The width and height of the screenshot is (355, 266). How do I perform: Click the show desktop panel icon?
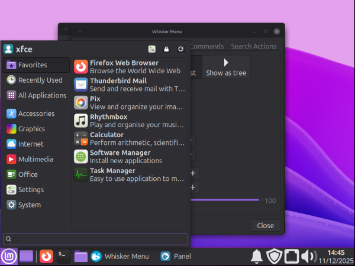pyautogui.click(x=26, y=257)
